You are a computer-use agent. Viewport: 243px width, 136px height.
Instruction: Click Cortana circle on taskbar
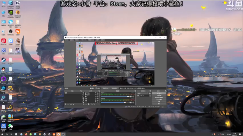[7, 134]
